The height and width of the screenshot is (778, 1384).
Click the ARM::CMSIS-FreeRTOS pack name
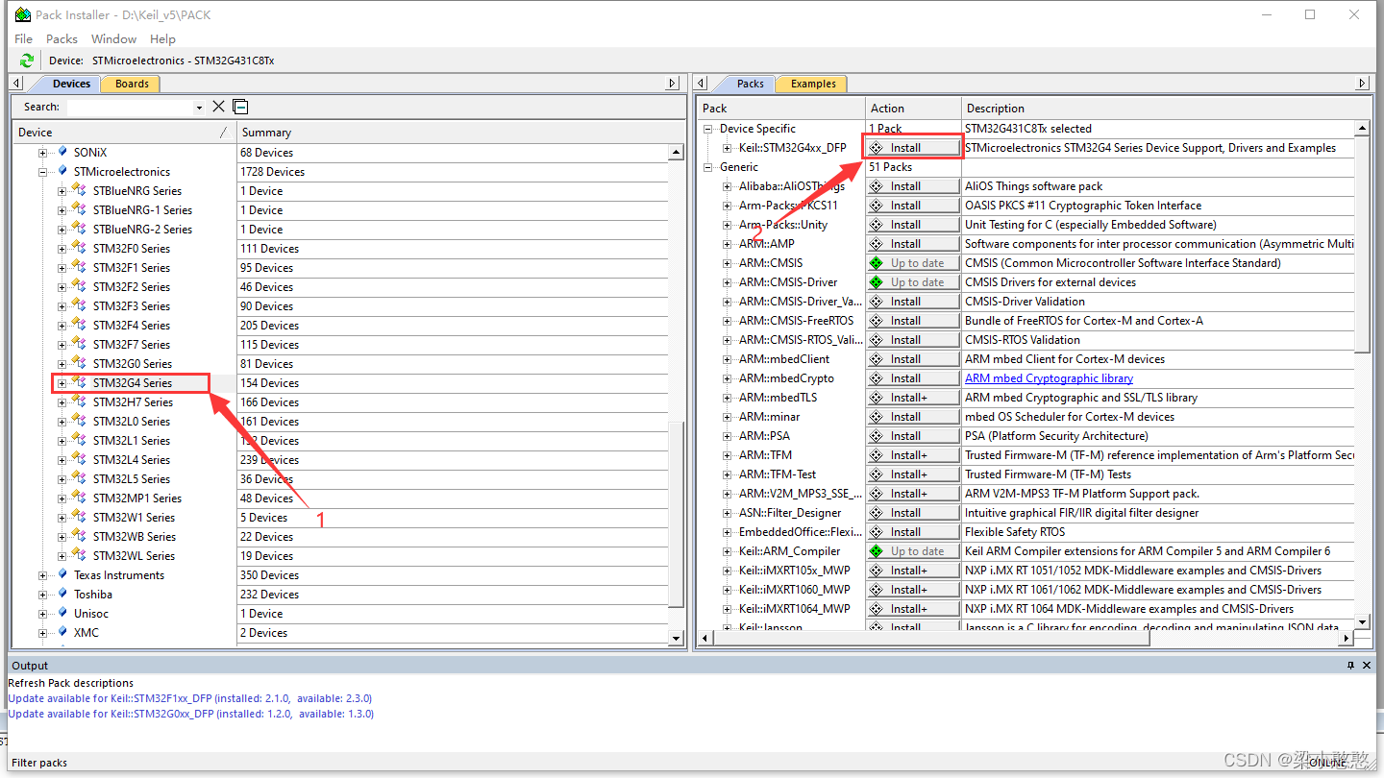coord(796,321)
